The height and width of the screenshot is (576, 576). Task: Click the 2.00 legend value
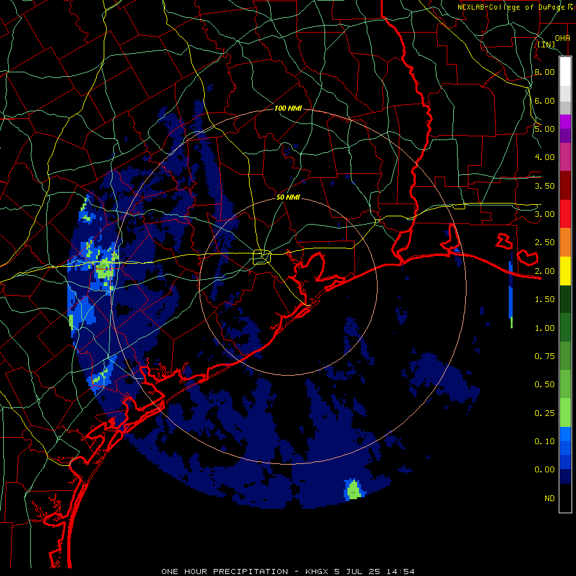545,271
